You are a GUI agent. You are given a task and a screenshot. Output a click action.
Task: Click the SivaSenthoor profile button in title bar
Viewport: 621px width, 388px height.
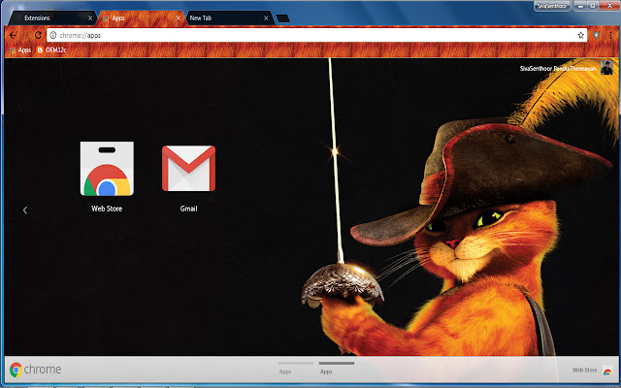552,6
